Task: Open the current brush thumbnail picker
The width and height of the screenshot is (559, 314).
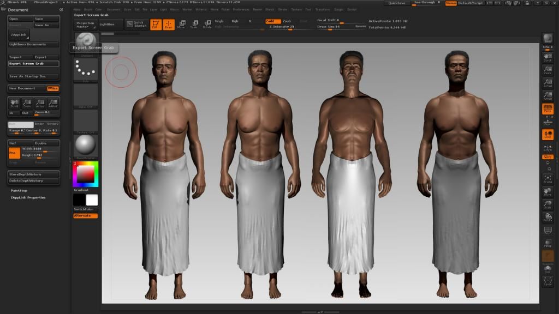Action: 86,44
